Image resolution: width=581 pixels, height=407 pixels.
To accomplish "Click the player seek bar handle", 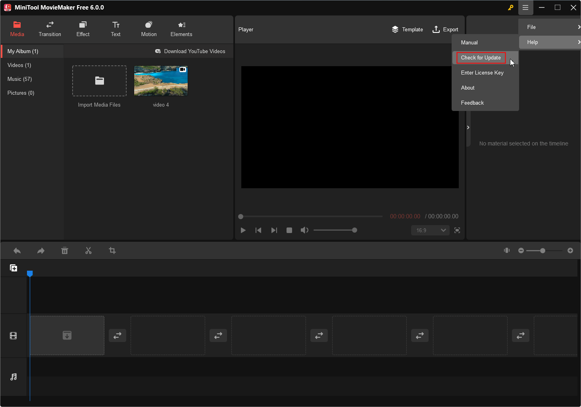I will pos(240,216).
